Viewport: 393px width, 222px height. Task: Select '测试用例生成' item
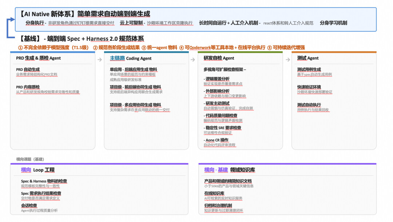(x=309, y=70)
